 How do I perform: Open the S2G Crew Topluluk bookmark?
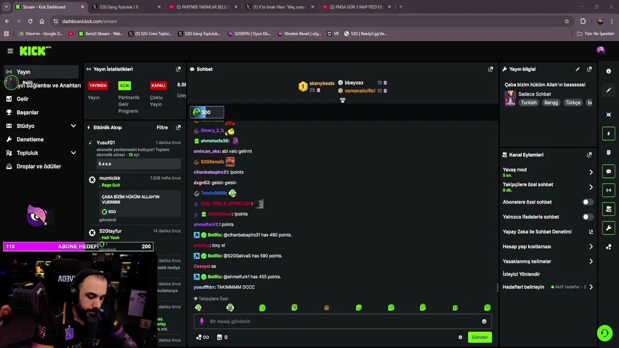coord(149,34)
